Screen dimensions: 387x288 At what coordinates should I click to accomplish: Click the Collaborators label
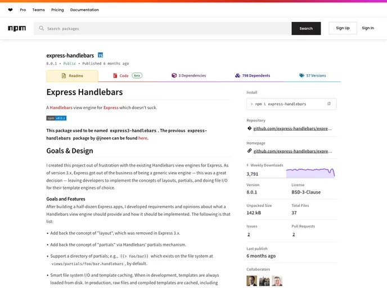tap(258, 269)
